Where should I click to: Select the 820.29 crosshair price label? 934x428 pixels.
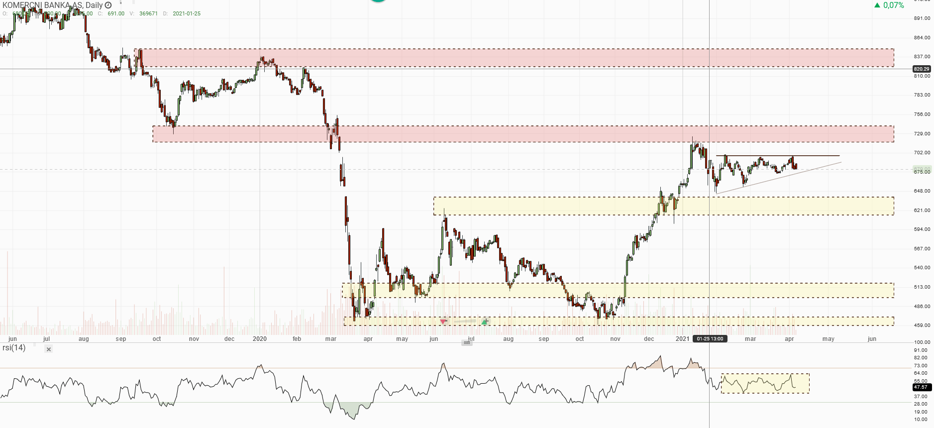(921, 69)
